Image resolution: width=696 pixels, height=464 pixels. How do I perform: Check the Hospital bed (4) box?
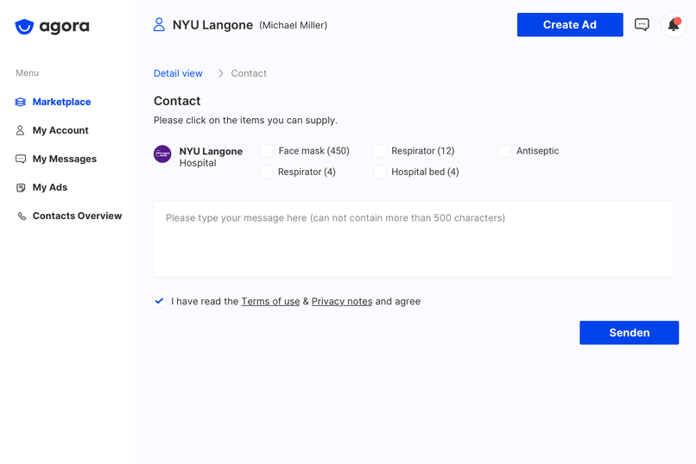tap(379, 172)
